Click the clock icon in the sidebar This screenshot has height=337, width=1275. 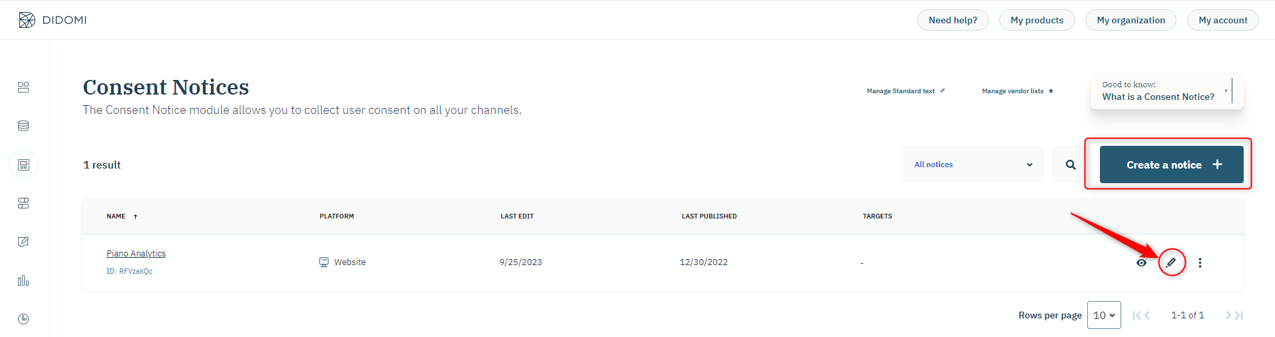coord(23,319)
